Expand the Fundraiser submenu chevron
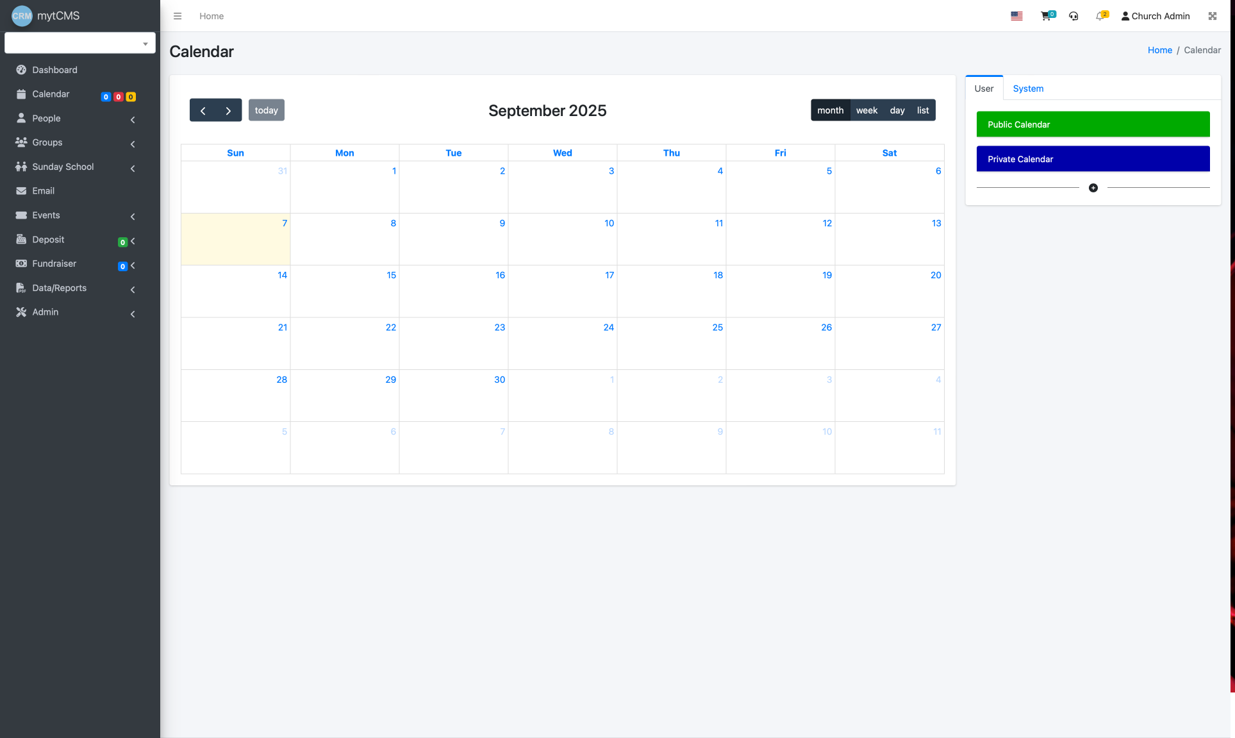 point(133,265)
